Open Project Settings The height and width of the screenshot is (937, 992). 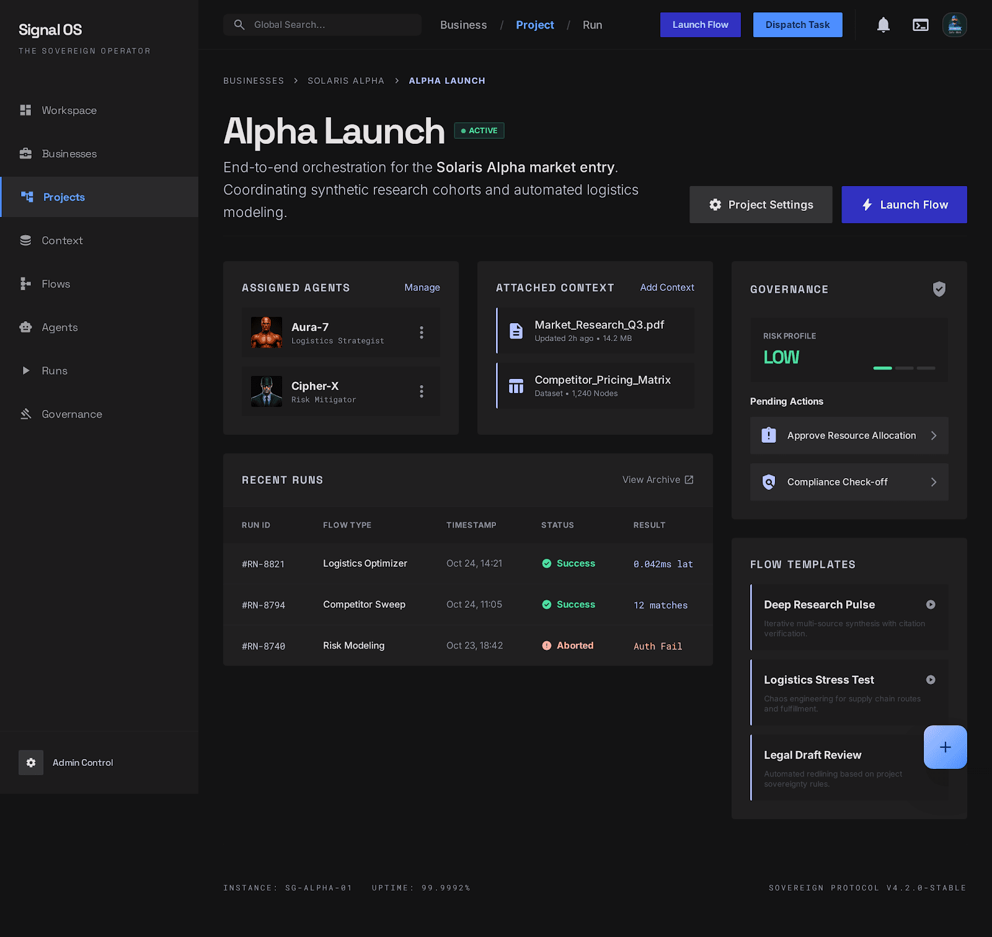coord(761,205)
